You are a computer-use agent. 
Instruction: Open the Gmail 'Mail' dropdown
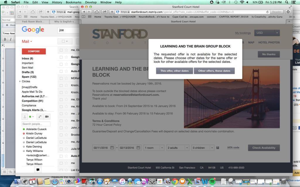27,41
